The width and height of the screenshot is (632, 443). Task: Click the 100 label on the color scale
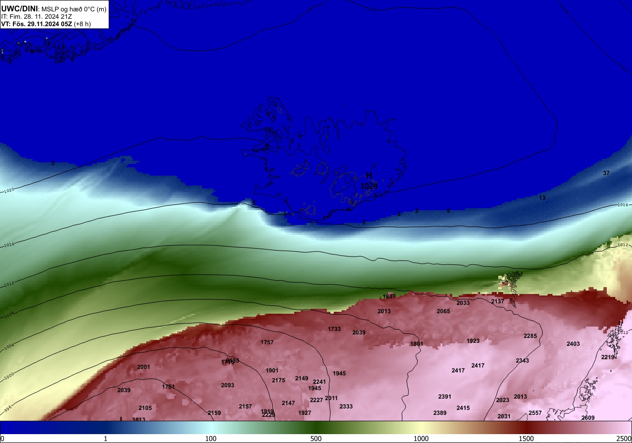[x=211, y=439]
